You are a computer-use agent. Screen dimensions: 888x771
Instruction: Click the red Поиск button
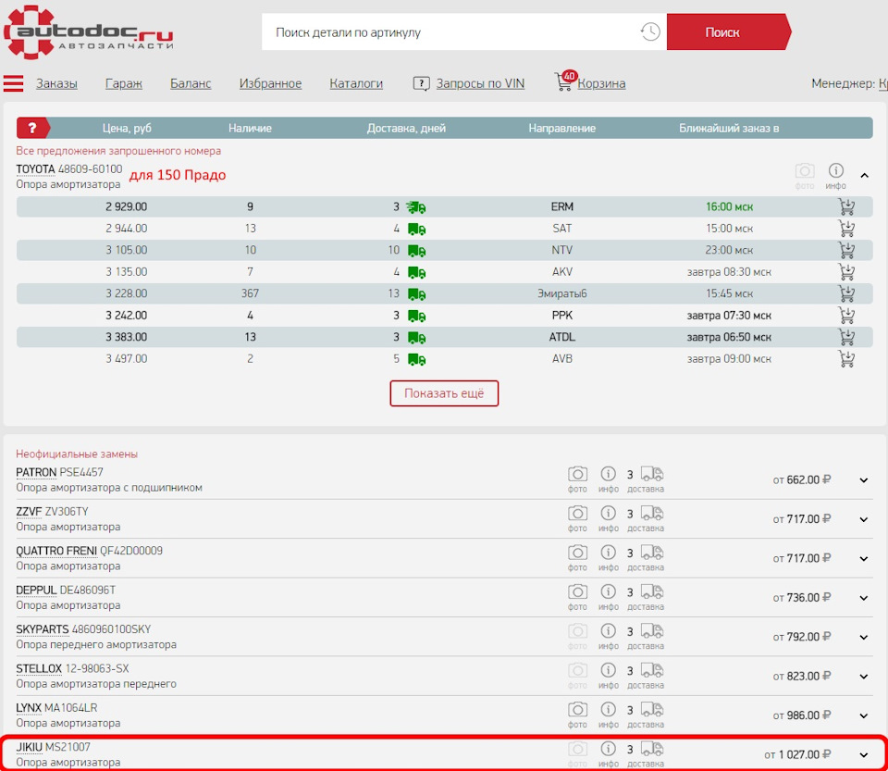point(728,31)
